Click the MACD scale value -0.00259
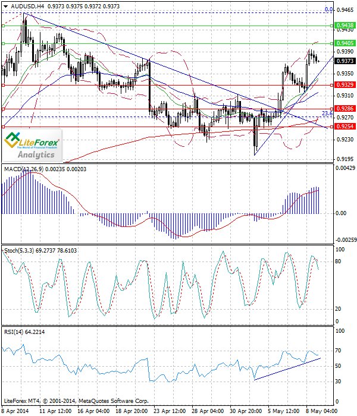 point(346,240)
